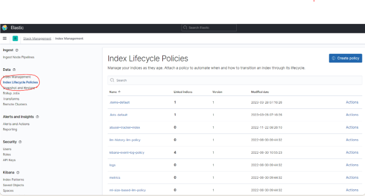This screenshot has height=196, width=365.
Task: Open Actions menu for metrics policy
Action: pyautogui.click(x=352, y=177)
